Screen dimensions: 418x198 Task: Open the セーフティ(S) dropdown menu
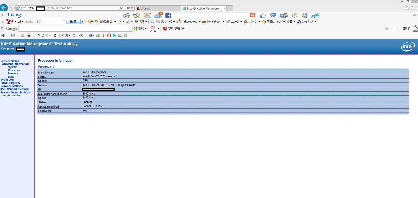pyautogui.click(x=62, y=35)
